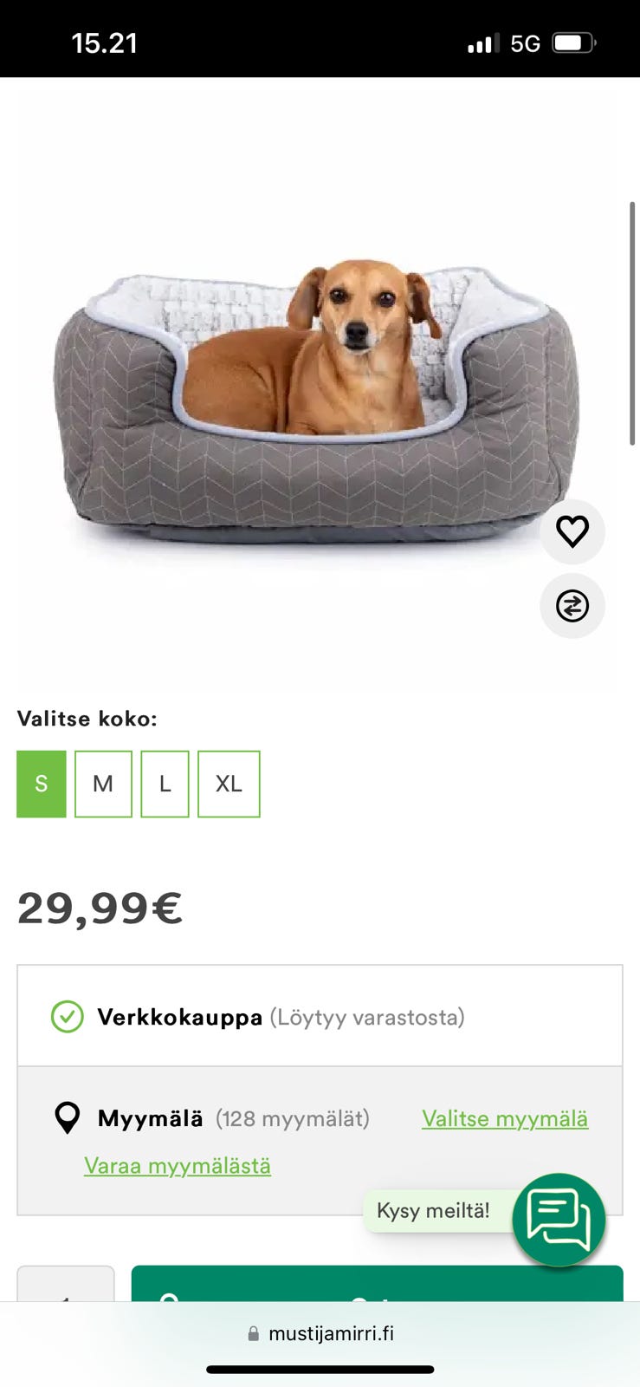Tap the battery icon in status bar

(574, 43)
